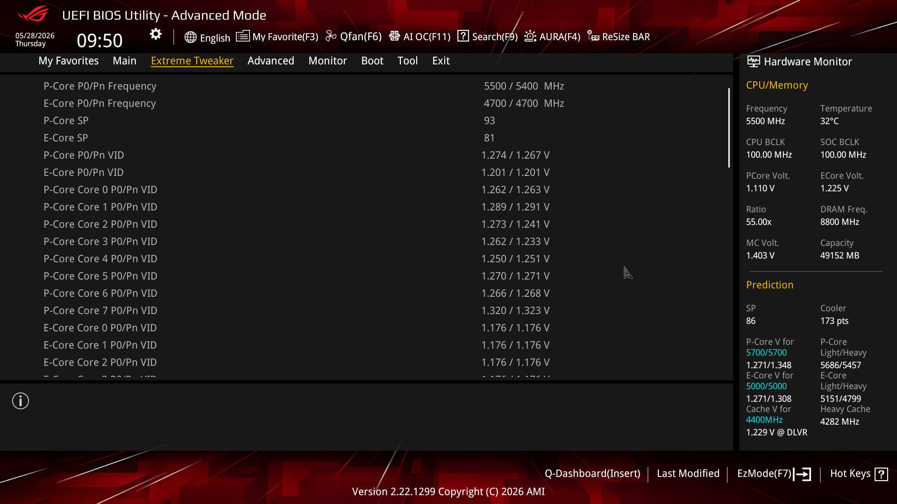Click the Qfan fan icon

(x=331, y=36)
